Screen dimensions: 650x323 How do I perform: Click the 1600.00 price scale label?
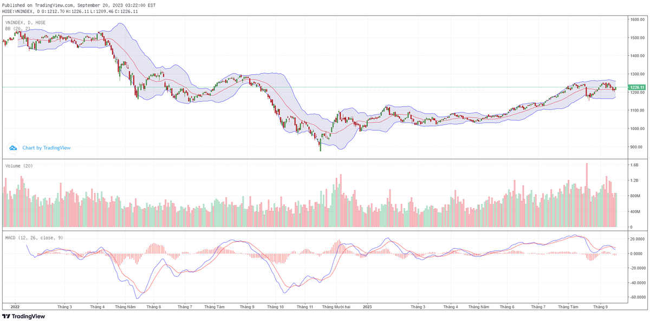[x=636, y=20]
